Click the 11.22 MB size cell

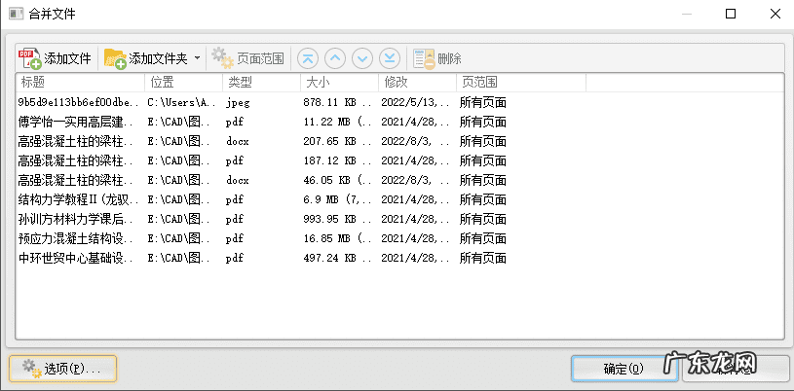pyautogui.click(x=338, y=122)
